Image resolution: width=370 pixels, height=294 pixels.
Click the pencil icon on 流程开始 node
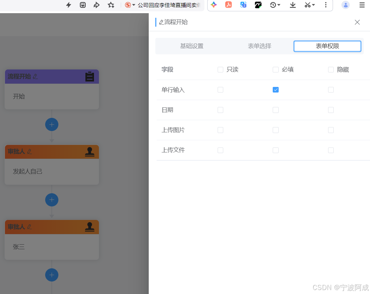click(x=35, y=77)
